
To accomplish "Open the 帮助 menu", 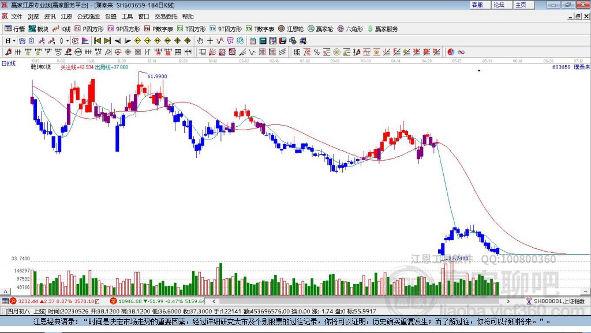I will click(188, 16).
